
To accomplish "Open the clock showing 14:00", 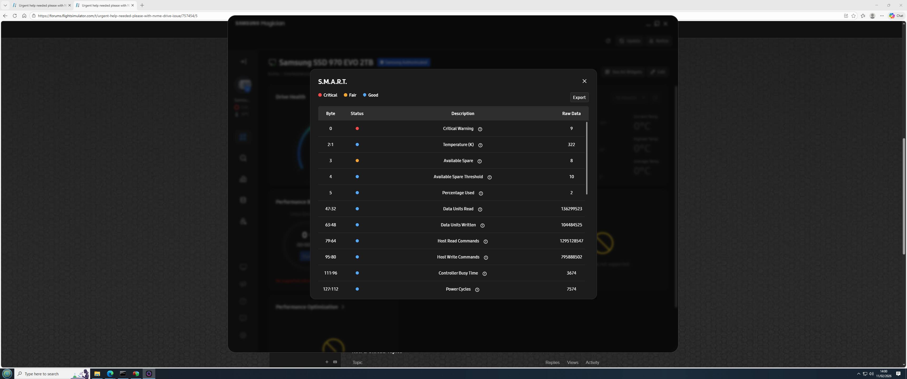I will (884, 373).
